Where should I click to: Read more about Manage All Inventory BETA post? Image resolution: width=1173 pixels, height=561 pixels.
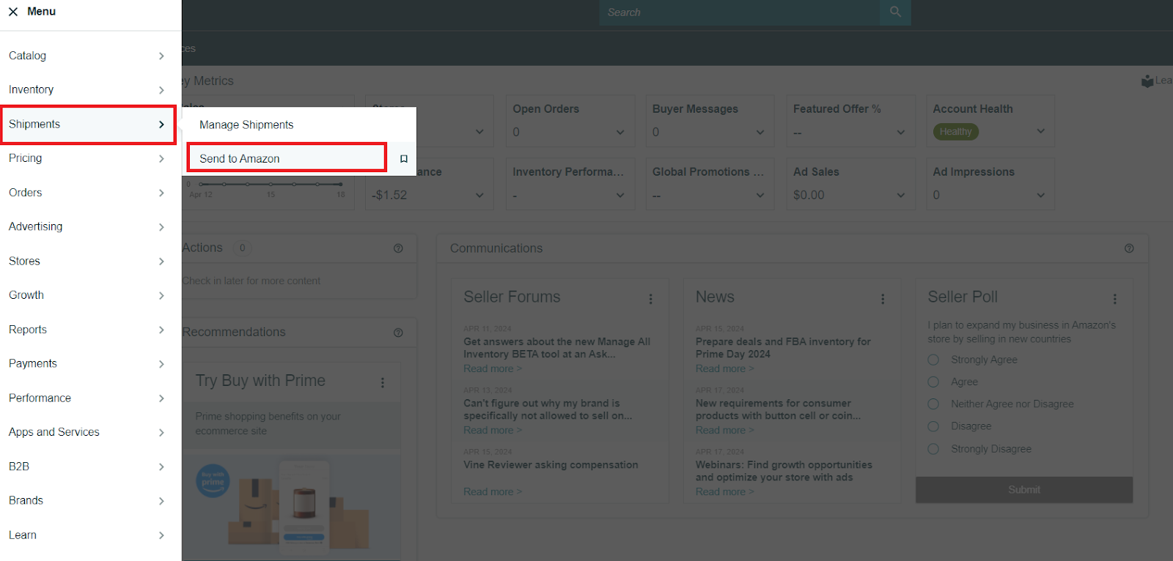coord(493,369)
